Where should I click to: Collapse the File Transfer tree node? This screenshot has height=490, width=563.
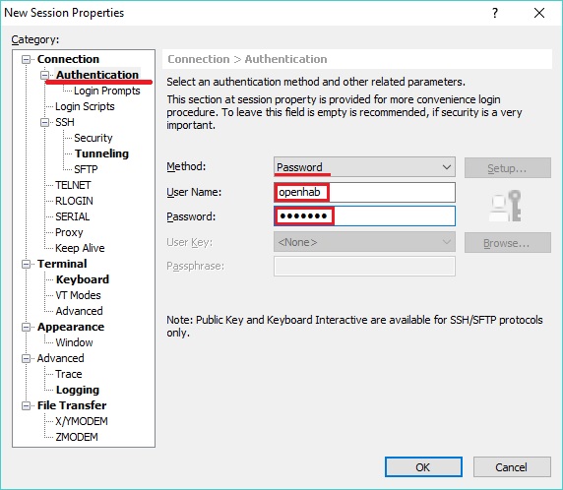(26, 405)
